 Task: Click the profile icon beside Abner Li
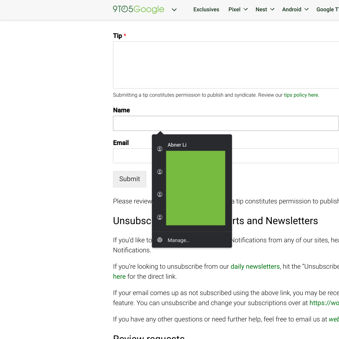[160, 149]
